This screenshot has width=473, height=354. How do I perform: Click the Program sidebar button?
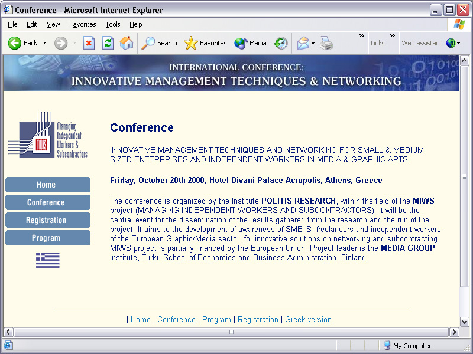point(48,238)
